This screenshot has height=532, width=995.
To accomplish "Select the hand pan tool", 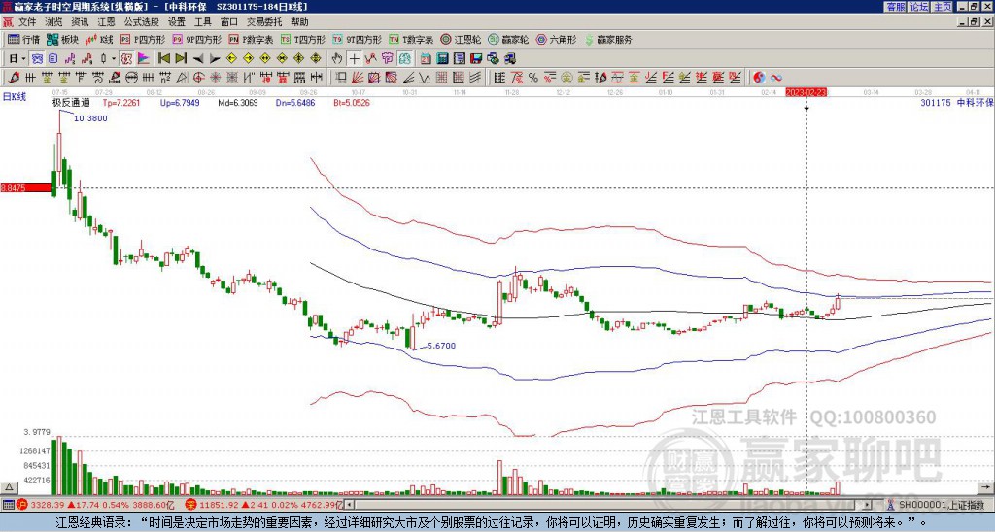I will tap(337, 59).
